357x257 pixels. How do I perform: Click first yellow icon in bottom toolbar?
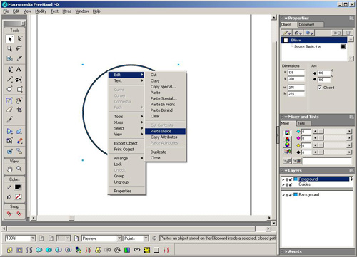pyautogui.click(x=9, y=250)
